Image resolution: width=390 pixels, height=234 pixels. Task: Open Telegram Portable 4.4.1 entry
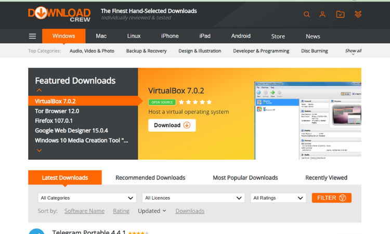pos(89,232)
